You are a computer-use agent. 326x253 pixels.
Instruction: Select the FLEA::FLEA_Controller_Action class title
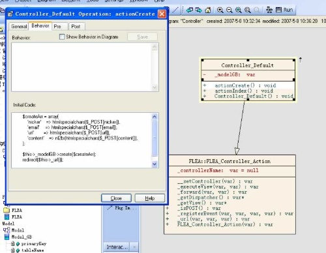230,161
